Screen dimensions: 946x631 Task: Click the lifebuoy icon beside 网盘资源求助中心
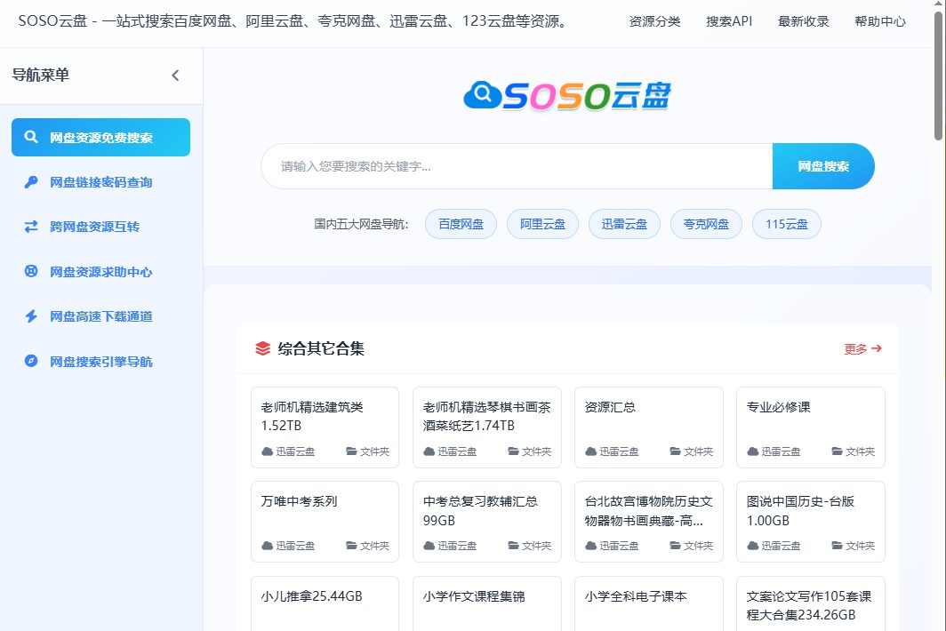pyautogui.click(x=31, y=271)
